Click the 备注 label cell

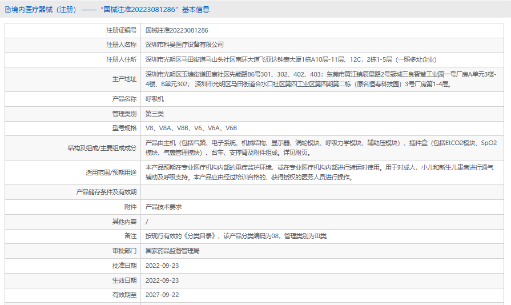pos(73,236)
